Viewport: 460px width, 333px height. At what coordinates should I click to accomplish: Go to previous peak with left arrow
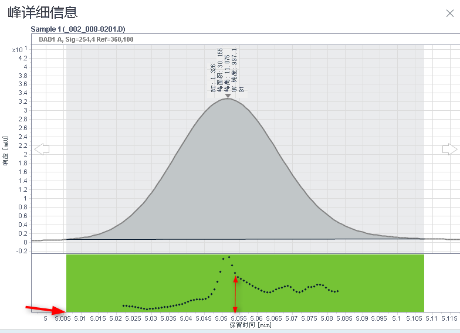point(42,149)
